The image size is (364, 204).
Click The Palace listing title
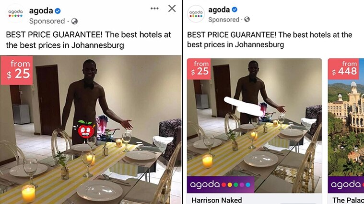348,200
